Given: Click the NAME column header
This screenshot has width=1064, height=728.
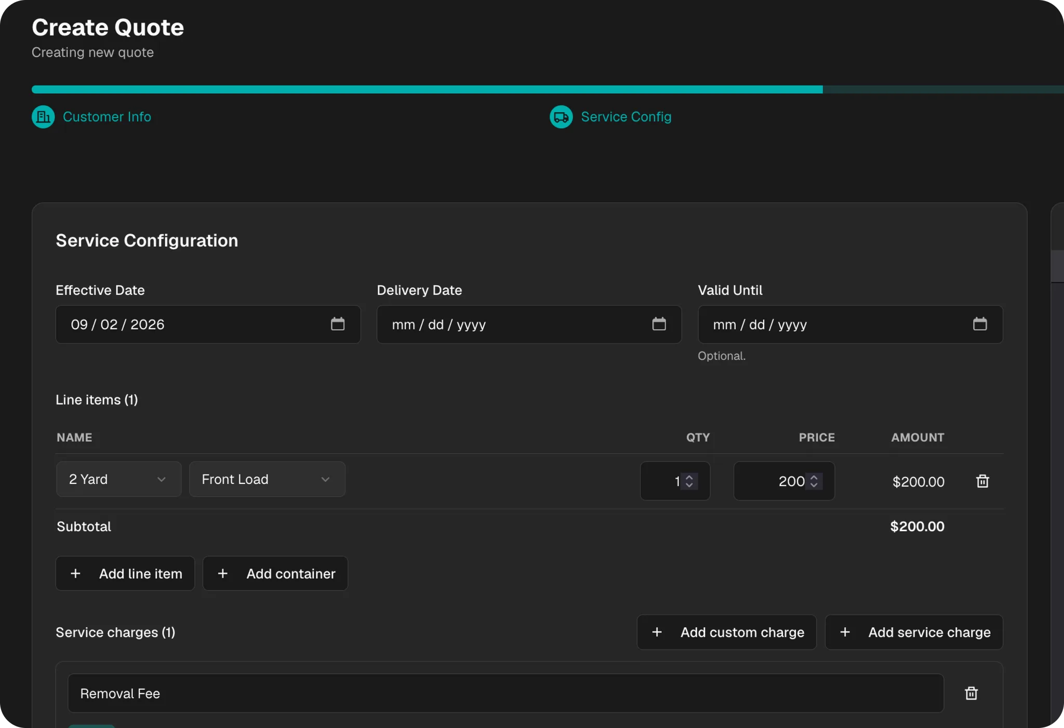Looking at the screenshot, I should tap(74, 437).
